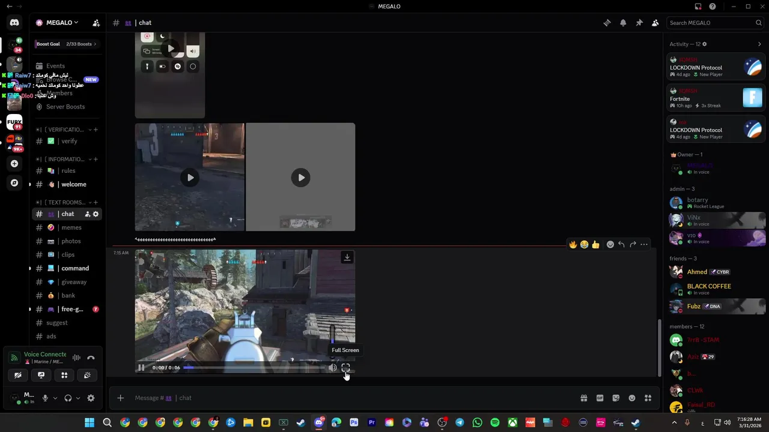Screen dimensions: 769x432
Task: Open the Threads icon in channel header
Action: pyautogui.click(x=607, y=23)
